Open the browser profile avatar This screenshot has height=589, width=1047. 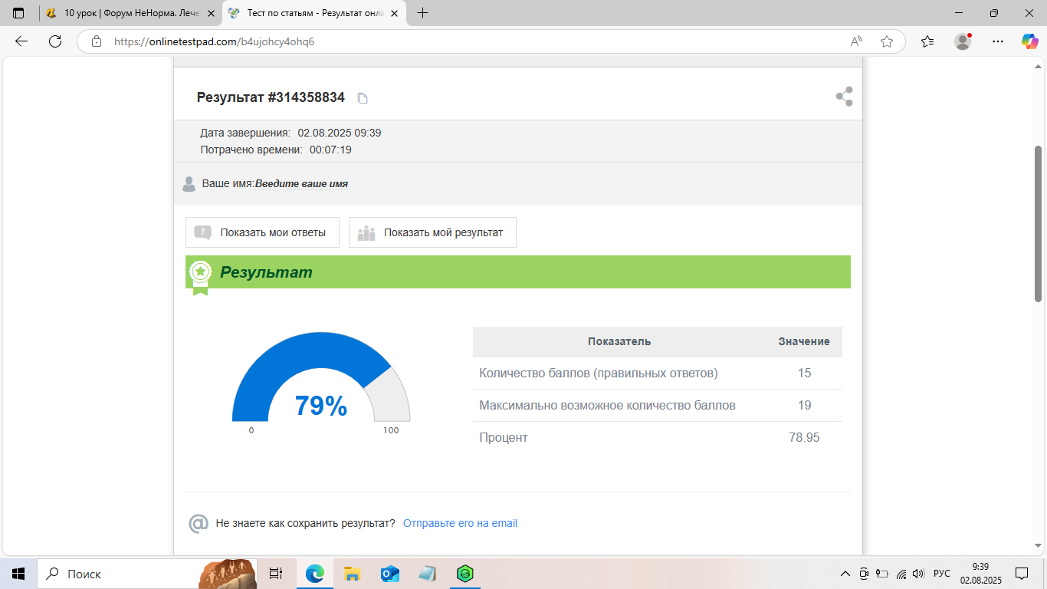[x=963, y=41]
